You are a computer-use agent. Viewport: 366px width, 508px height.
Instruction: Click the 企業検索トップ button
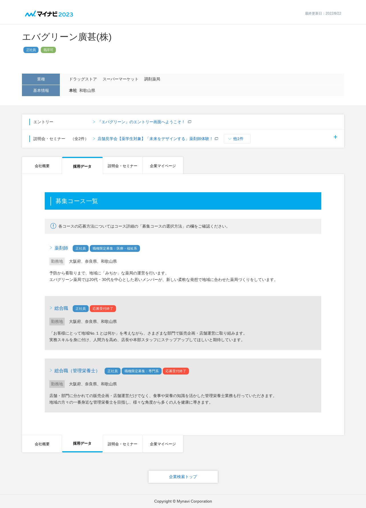183,477
